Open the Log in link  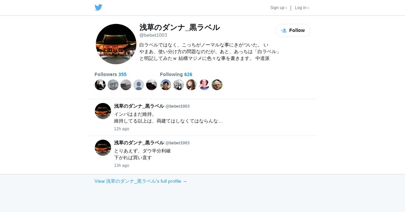(x=302, y=8)
